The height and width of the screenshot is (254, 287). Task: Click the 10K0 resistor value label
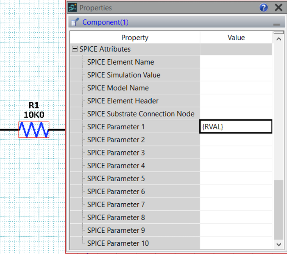pyautogui.click(x=34, y=115)
